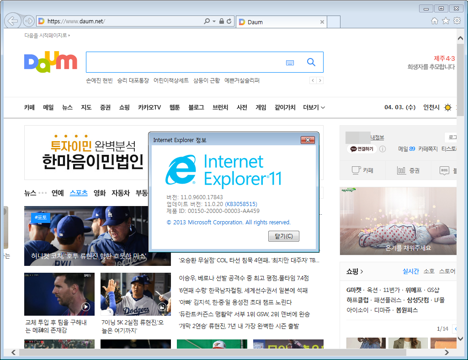Select the 스포츠 news tab
The width and height of the screenshot is (468, 360).
click(x=79, y=193)
